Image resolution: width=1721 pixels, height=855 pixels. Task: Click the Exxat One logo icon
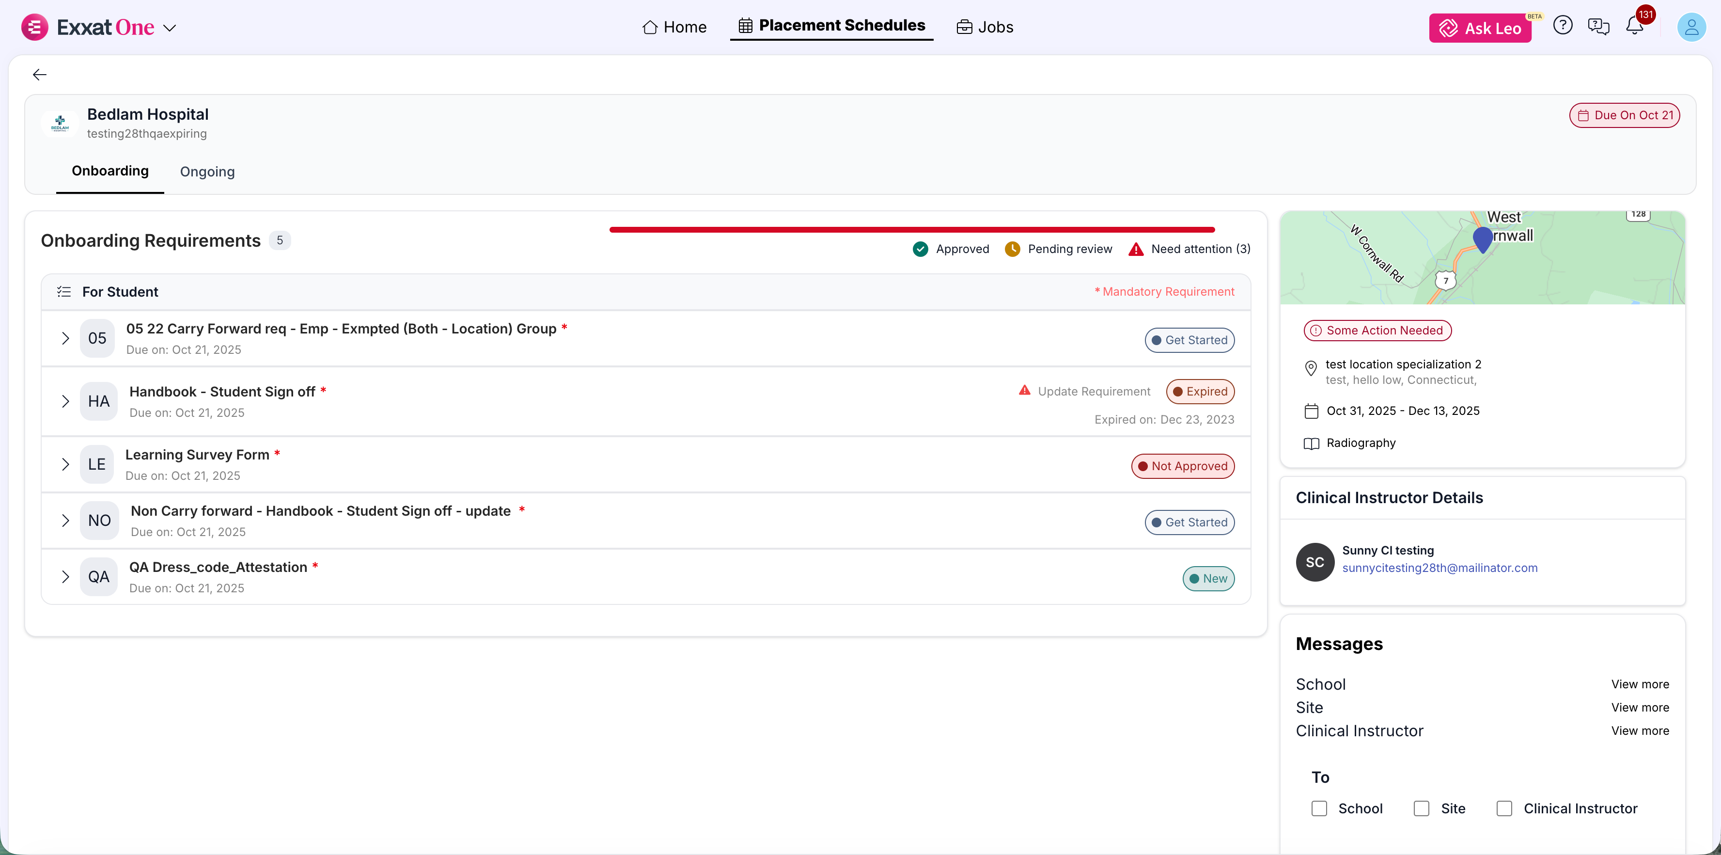tap(34, 28)
